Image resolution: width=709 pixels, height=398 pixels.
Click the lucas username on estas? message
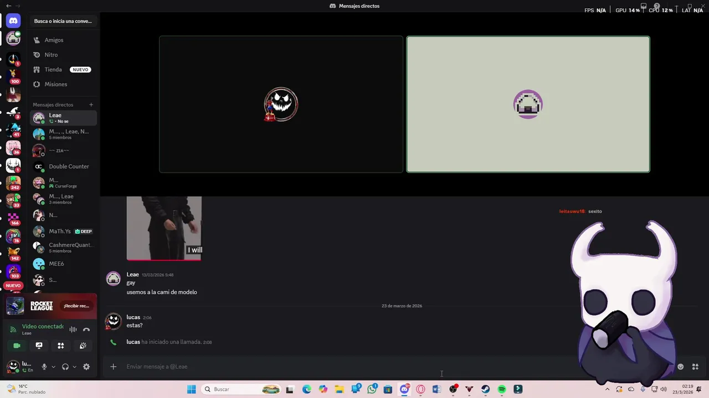point(133,317)
